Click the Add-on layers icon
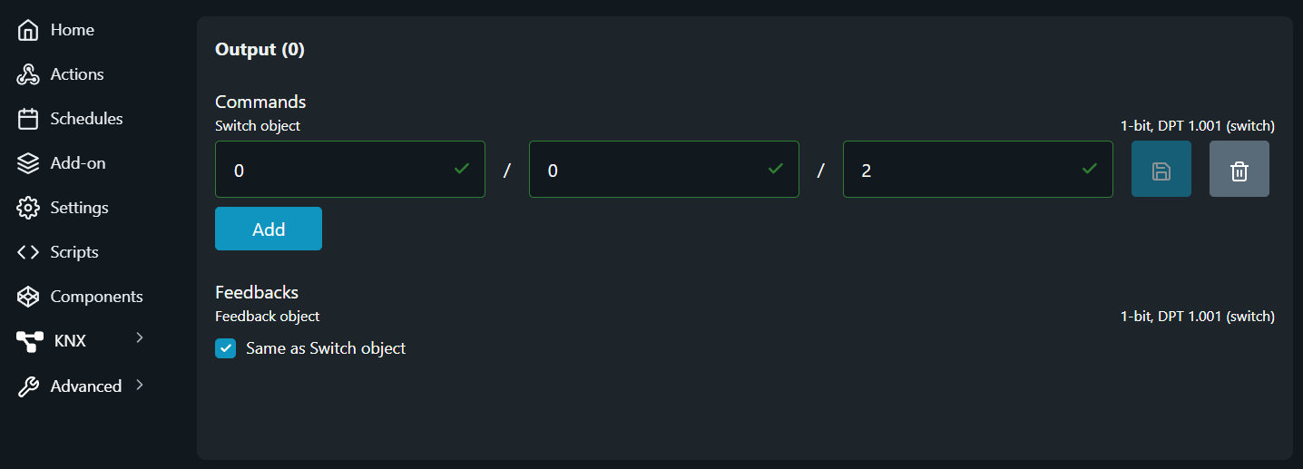The width and height of the screenshot is (1303, 469). (28, 163)
